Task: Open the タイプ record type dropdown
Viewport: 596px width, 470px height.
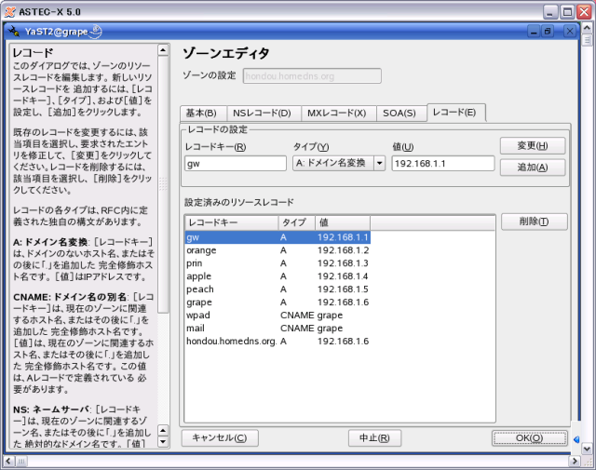Action: point(379,163)
